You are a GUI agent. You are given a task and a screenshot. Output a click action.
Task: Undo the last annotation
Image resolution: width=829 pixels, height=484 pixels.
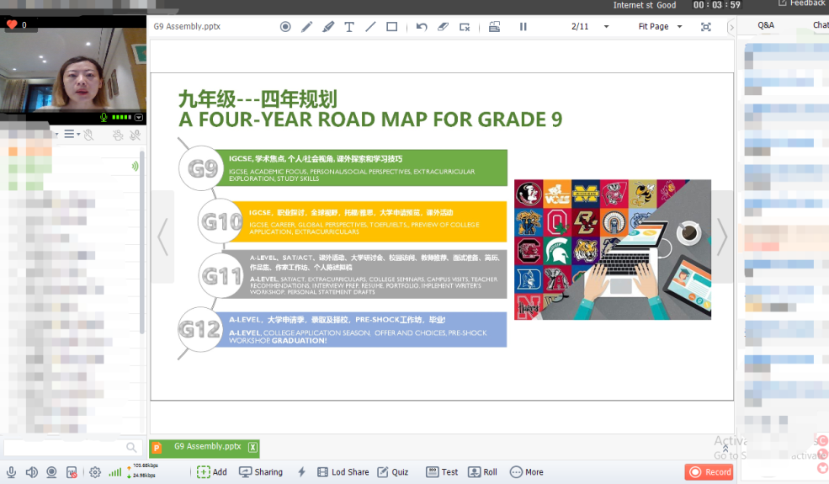point(422,26)
